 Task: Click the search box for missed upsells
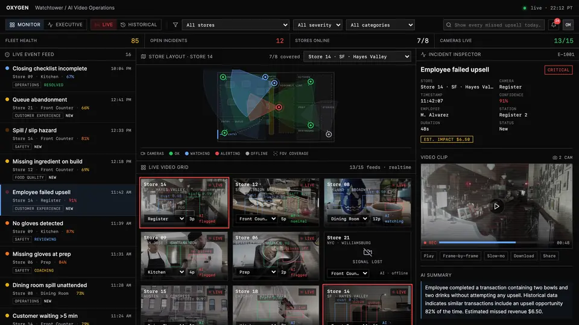point(494,25)
